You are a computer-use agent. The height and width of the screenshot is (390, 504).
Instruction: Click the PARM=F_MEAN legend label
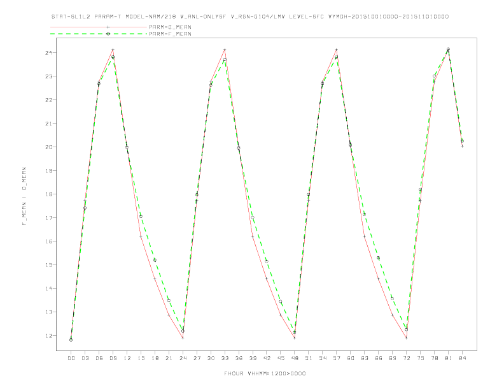tap(170, 34)
